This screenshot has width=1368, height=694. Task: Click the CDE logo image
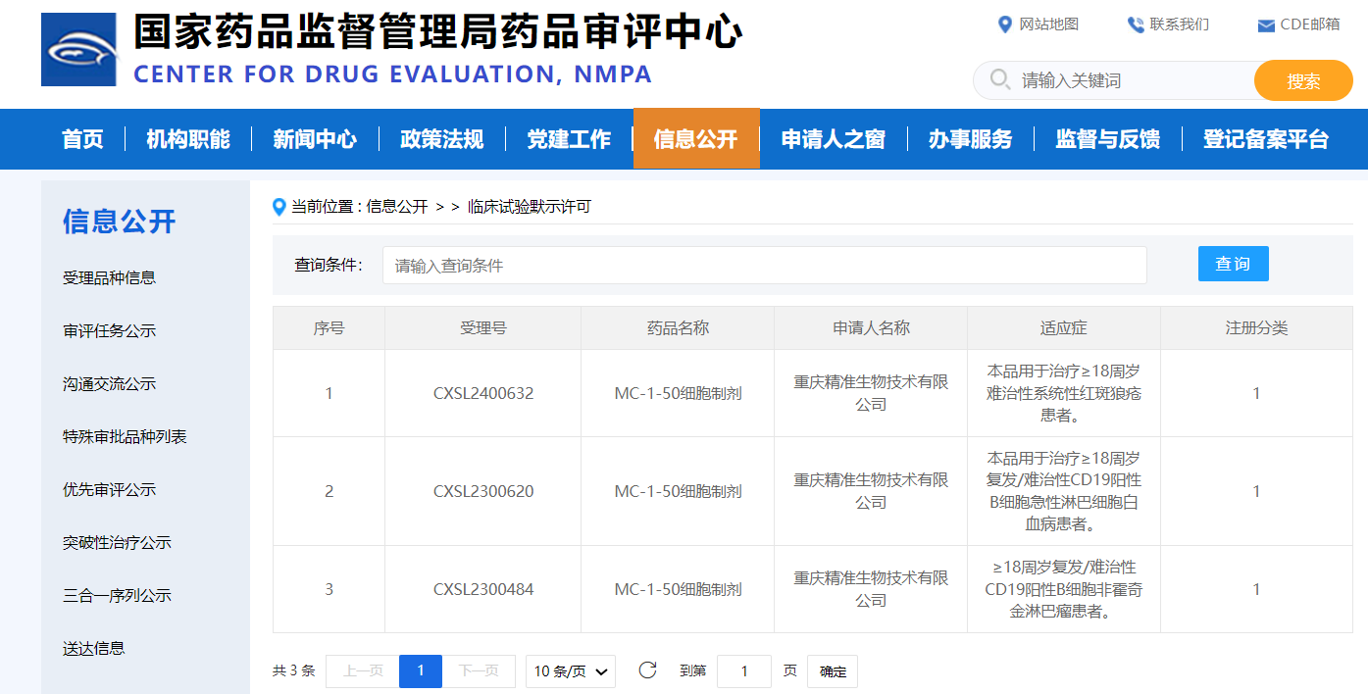coord(78,49)
